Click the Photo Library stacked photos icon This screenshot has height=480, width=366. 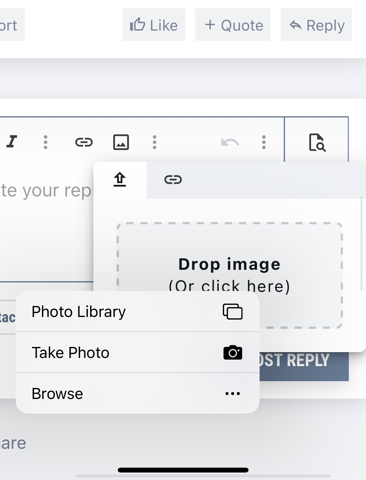(x=233, y=312)
